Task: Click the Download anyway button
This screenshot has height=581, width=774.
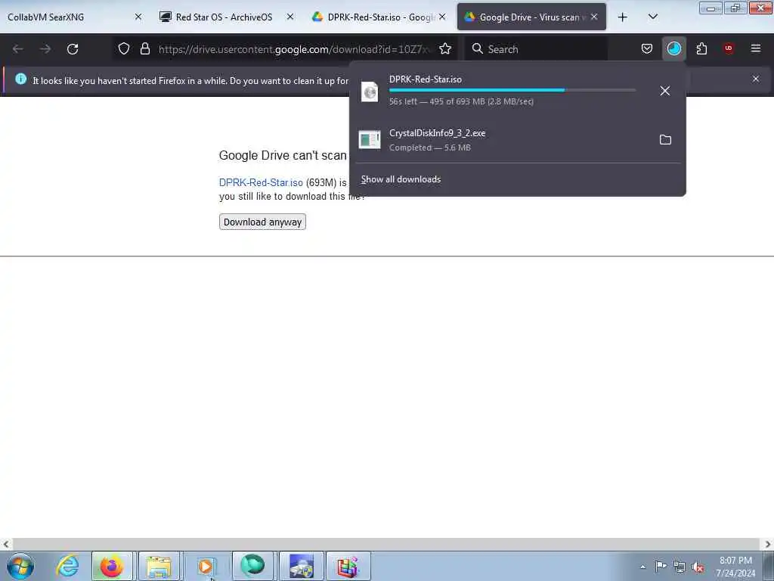Action: point(262,222)
